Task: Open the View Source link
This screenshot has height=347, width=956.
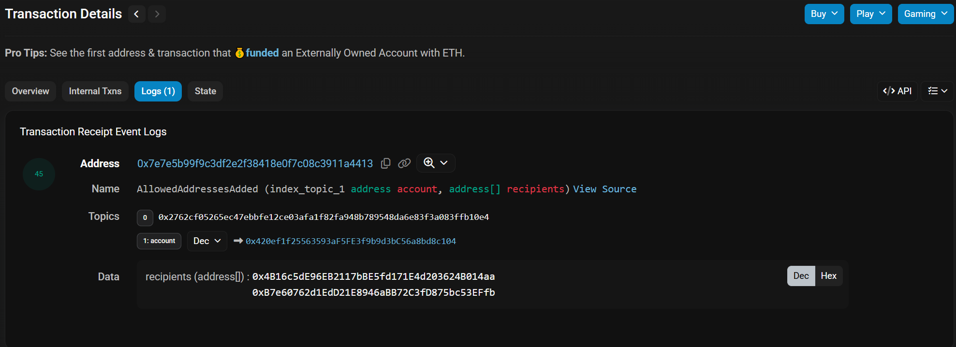Action: point(604,189)
